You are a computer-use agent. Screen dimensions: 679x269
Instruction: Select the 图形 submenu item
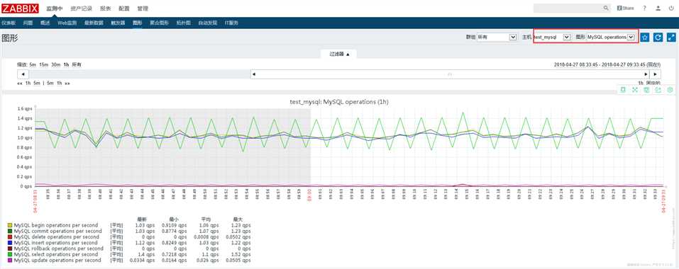click(x=137, y=23)
